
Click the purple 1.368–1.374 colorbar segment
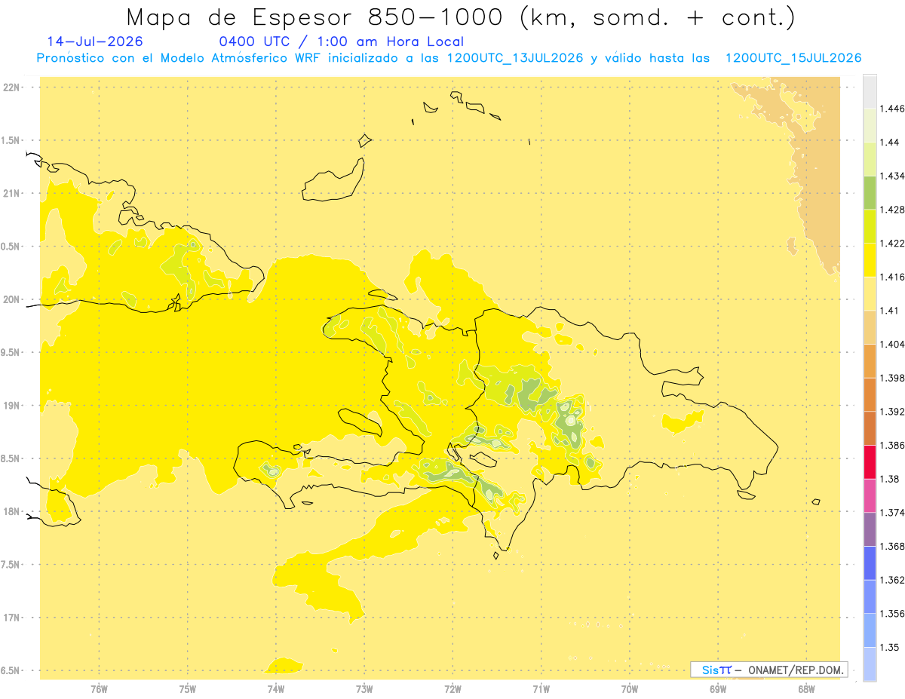tap(870, 529)
